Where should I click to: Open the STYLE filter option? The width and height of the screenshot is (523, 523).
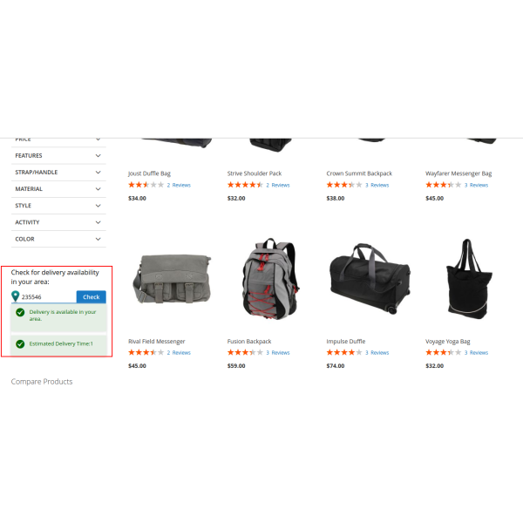[58, 206]
